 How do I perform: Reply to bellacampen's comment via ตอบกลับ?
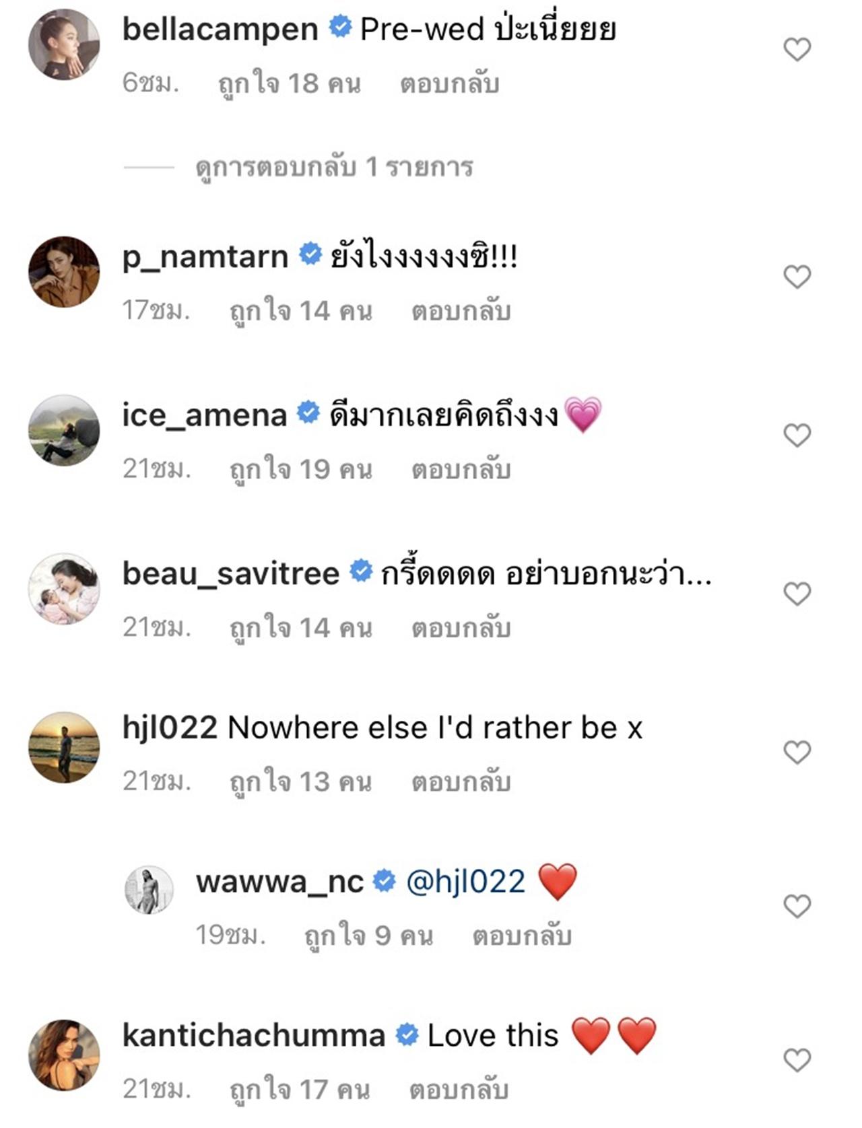pyautogui.click(x=449, y=84)
